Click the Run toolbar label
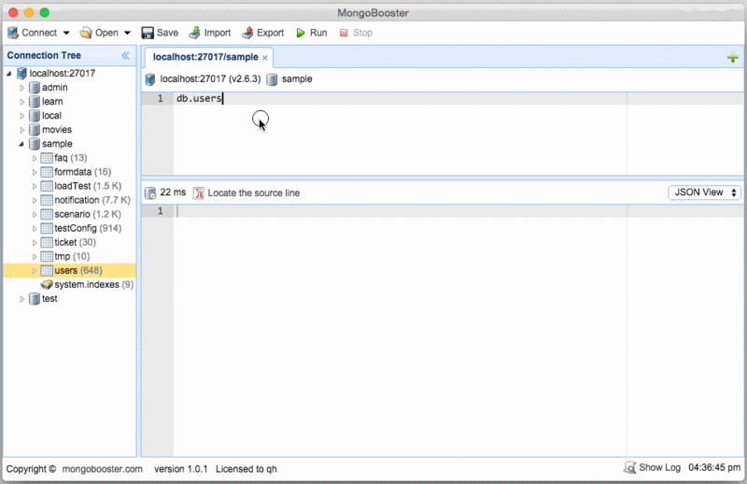 click(318, 33)
